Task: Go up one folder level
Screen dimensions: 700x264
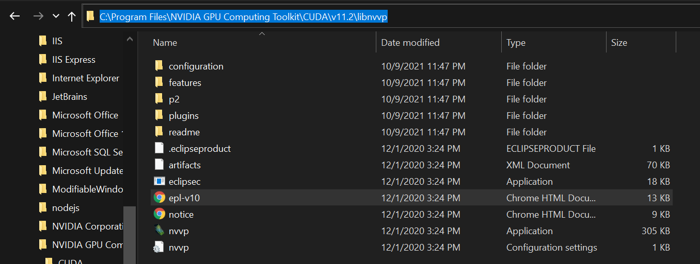Action: 72,16
